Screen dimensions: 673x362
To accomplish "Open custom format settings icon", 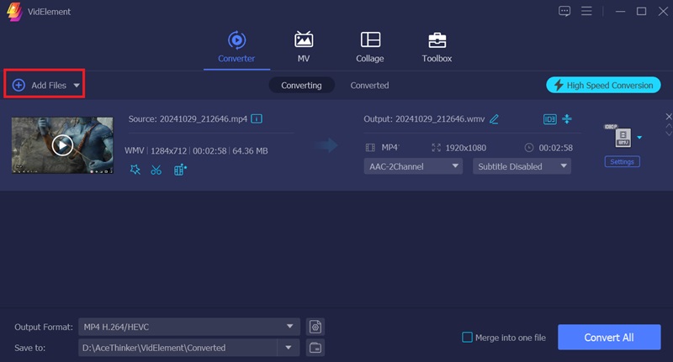I will point(315,327).
